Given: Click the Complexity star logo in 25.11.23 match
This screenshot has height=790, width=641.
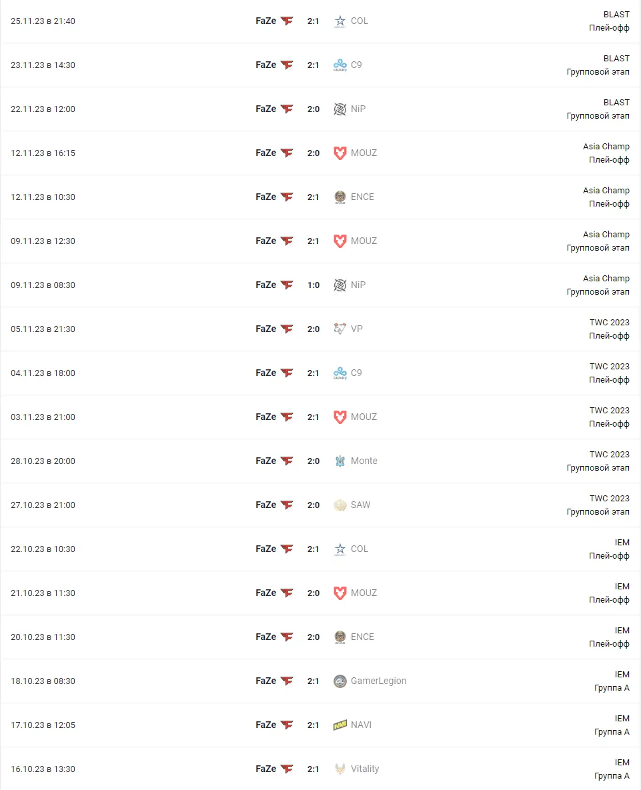Looking at the screenshot, I should coord(340,21).
